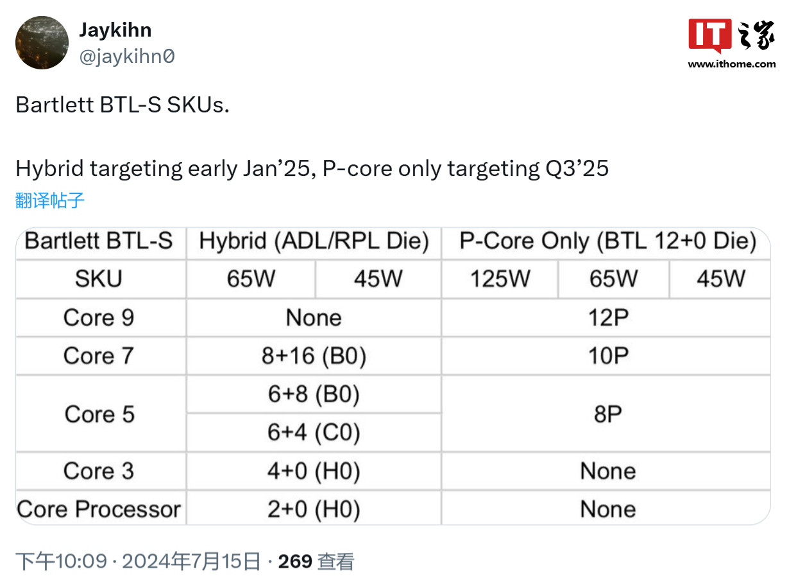This screenshot has height=585, width=789.
Task: Click the 125W SKU cell
Action: coord(500,279)
